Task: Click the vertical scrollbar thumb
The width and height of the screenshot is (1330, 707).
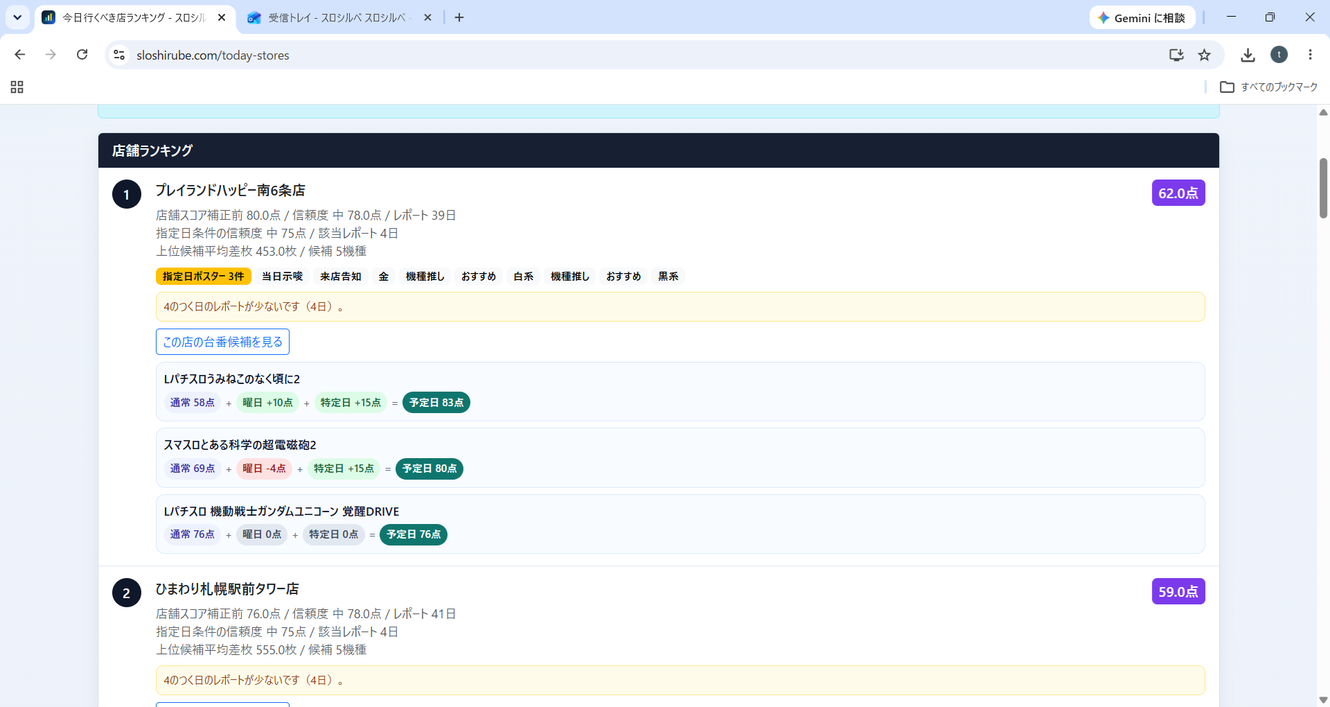Action: [x=1323, y=188]
